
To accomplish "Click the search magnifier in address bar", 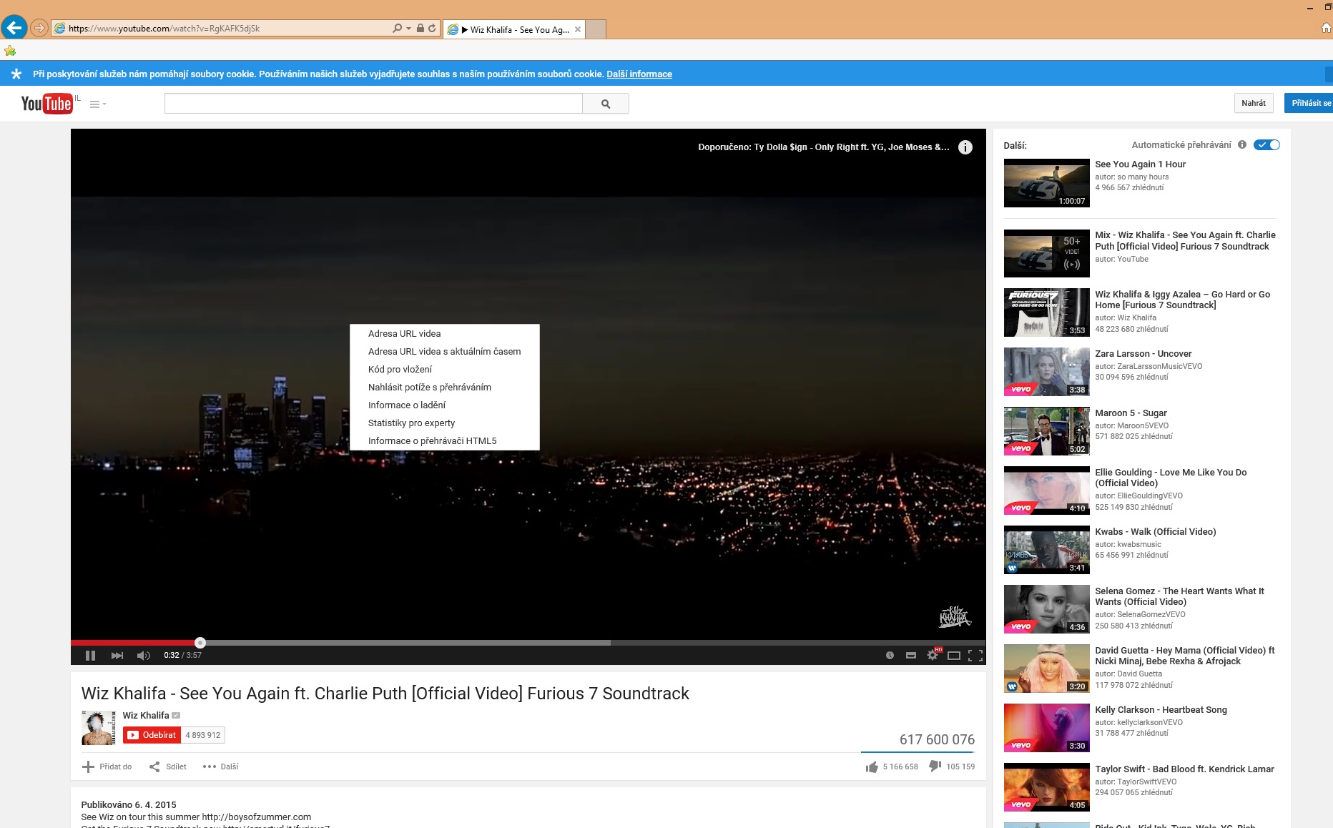I will pos(397,29).
